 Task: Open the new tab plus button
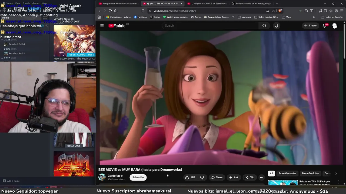tap(277, 4)
